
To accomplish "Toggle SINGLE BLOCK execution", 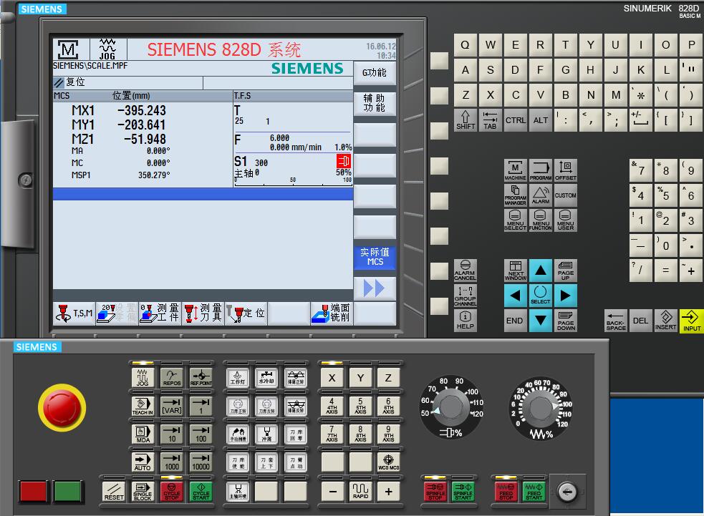I will point(143,492).
